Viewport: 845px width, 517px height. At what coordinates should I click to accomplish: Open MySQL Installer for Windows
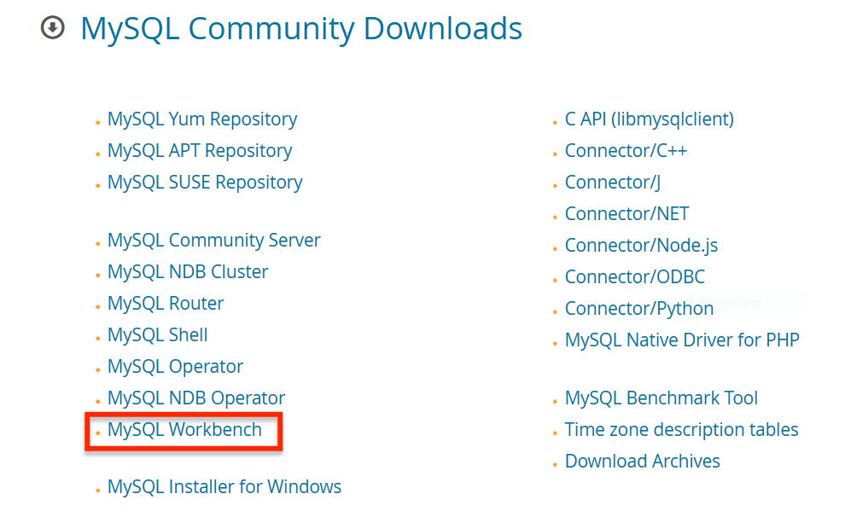[x=224, y=487]
